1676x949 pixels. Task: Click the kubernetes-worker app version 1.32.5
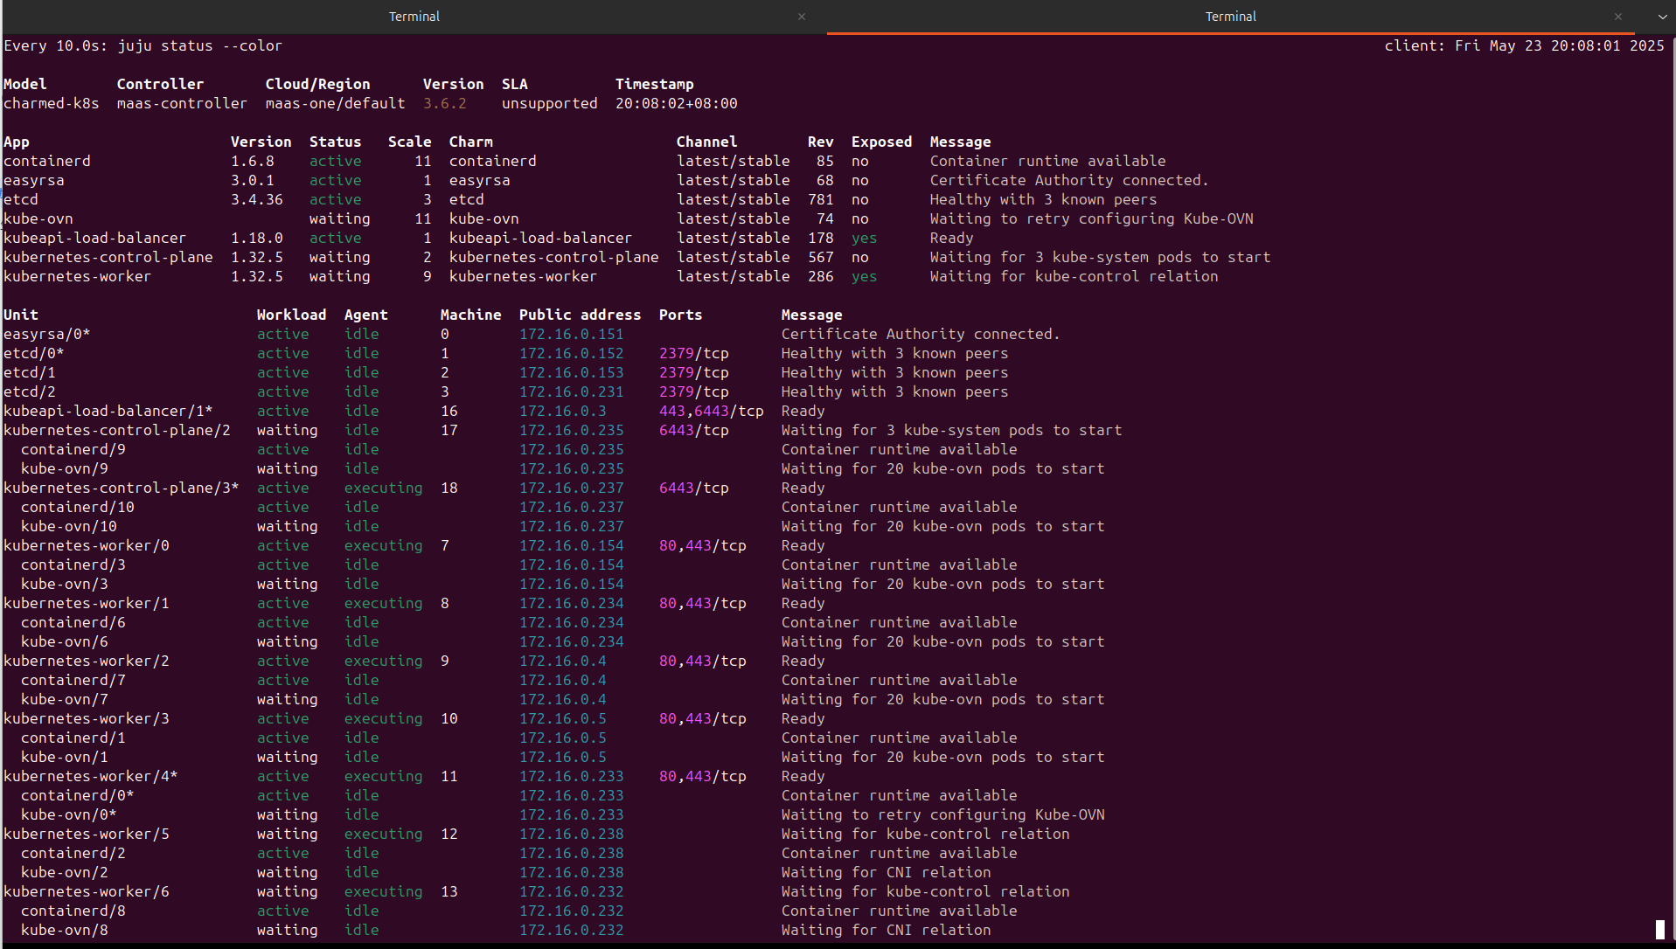point(257,276)
